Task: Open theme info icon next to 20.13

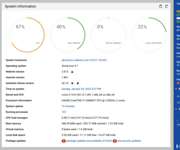Action: click(x=72, y=83)
